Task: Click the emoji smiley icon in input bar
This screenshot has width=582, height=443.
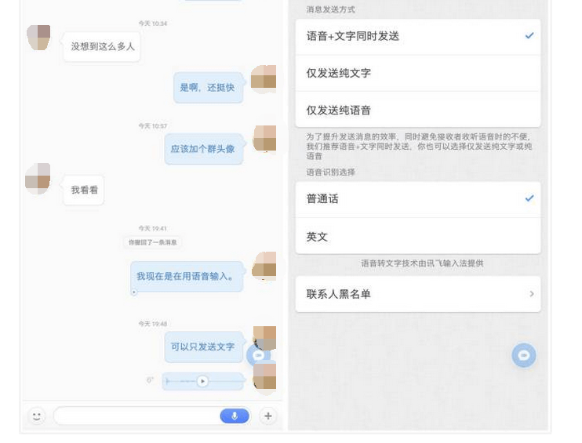Action: (x=36, y=416)
